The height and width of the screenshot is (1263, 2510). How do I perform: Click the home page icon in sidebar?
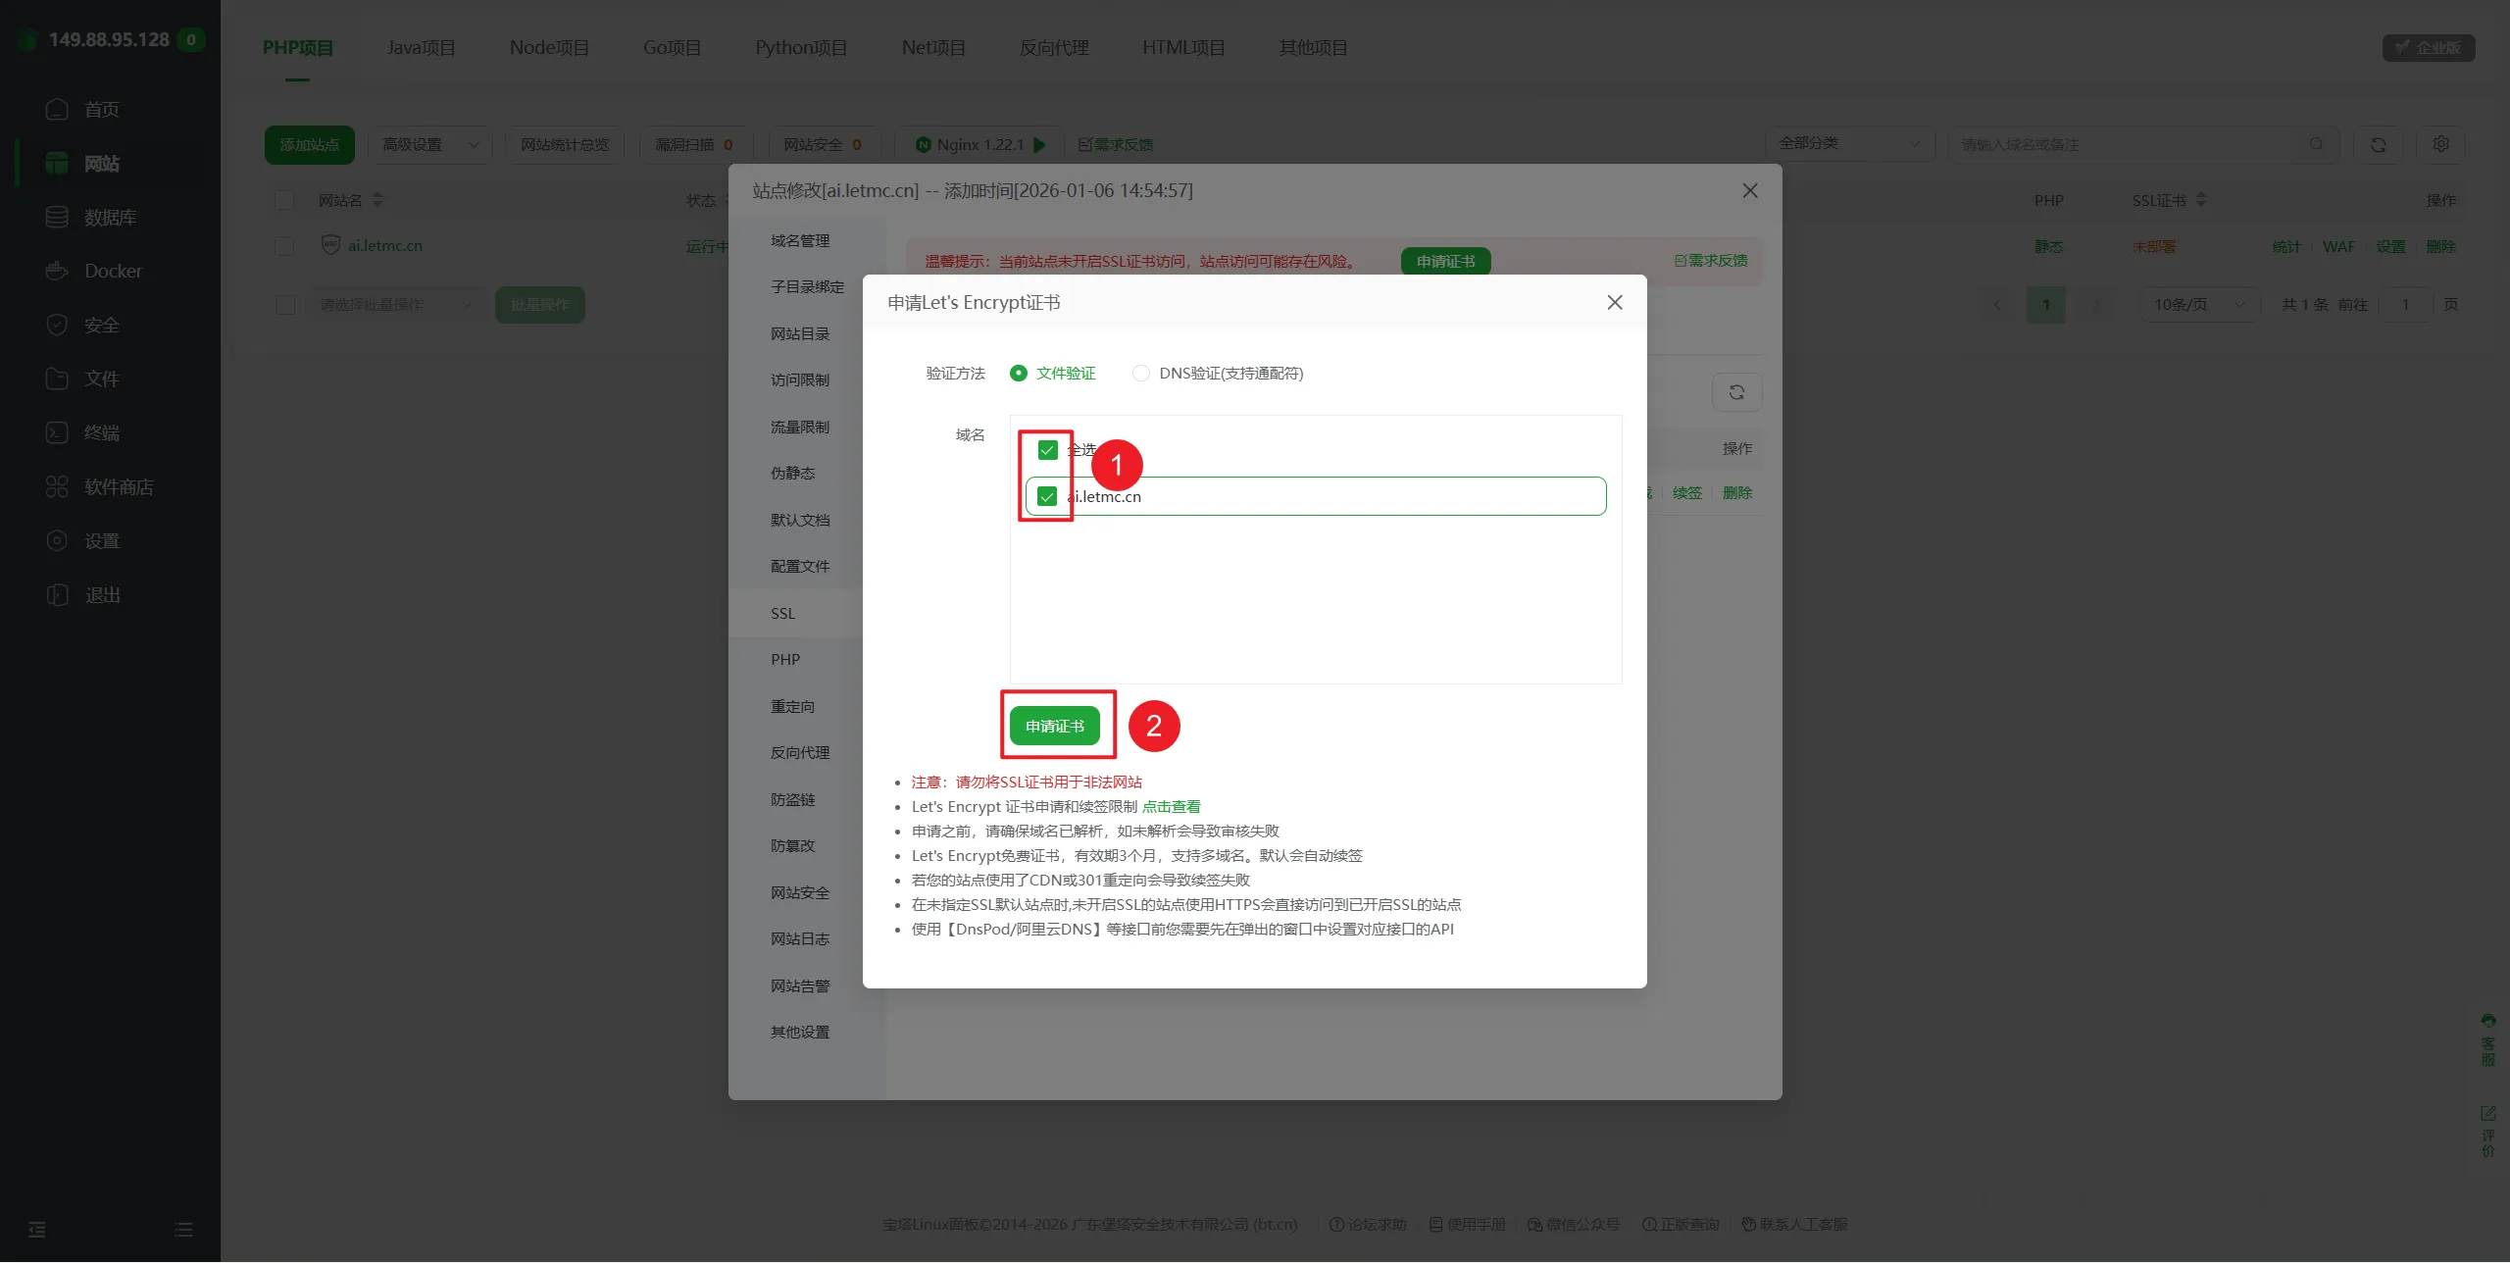click(x=57, y=110)
